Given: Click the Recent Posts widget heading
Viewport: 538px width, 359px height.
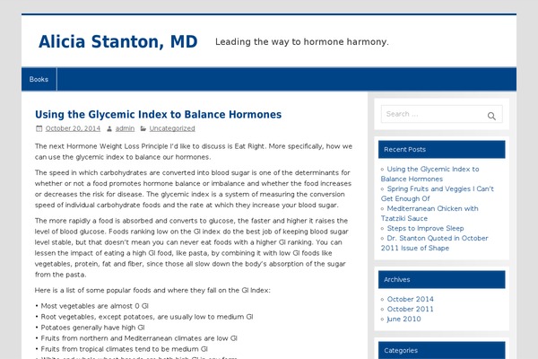Looking at the screenshot, I should (441, 150).
